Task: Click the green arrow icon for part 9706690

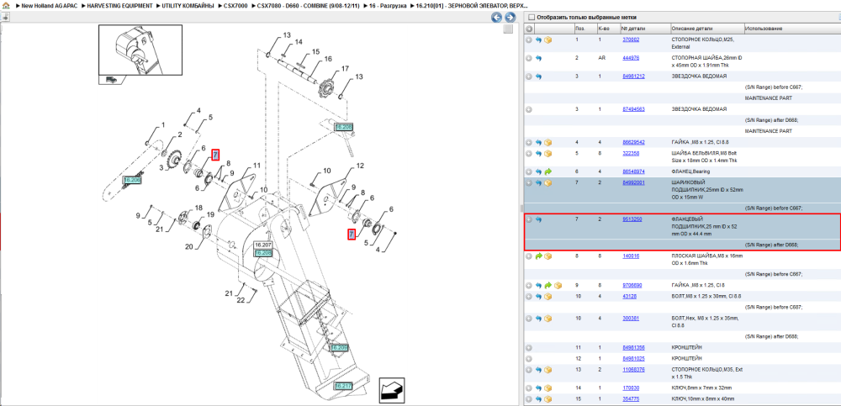Action: coord(548,285)
